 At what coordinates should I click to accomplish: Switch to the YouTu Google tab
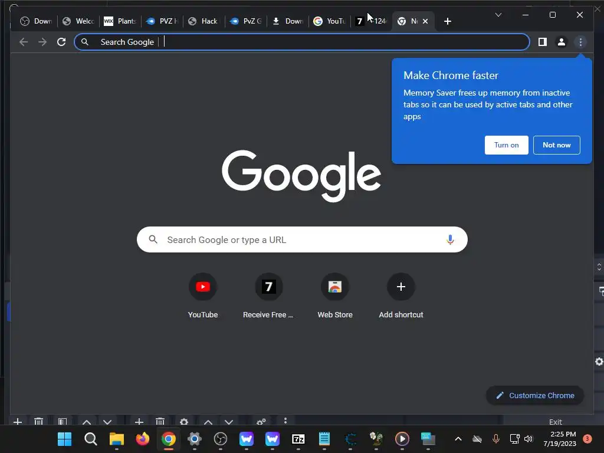pos(329,21)
